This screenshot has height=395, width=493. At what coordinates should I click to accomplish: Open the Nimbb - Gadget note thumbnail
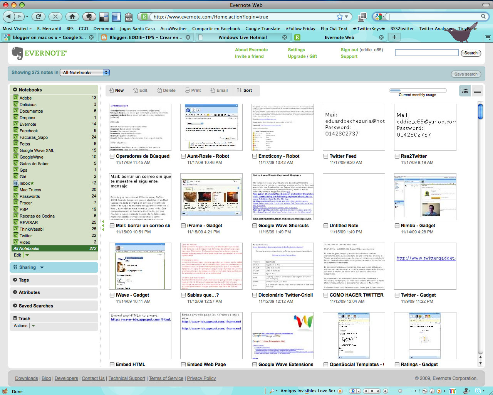[425, 197]
